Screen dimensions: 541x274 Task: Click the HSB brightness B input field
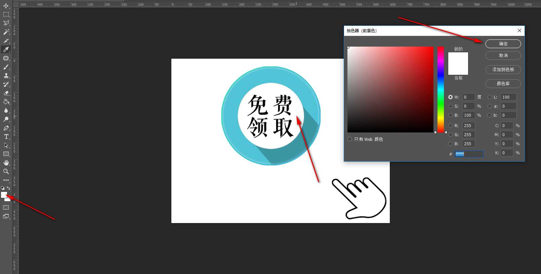(468, 115)
